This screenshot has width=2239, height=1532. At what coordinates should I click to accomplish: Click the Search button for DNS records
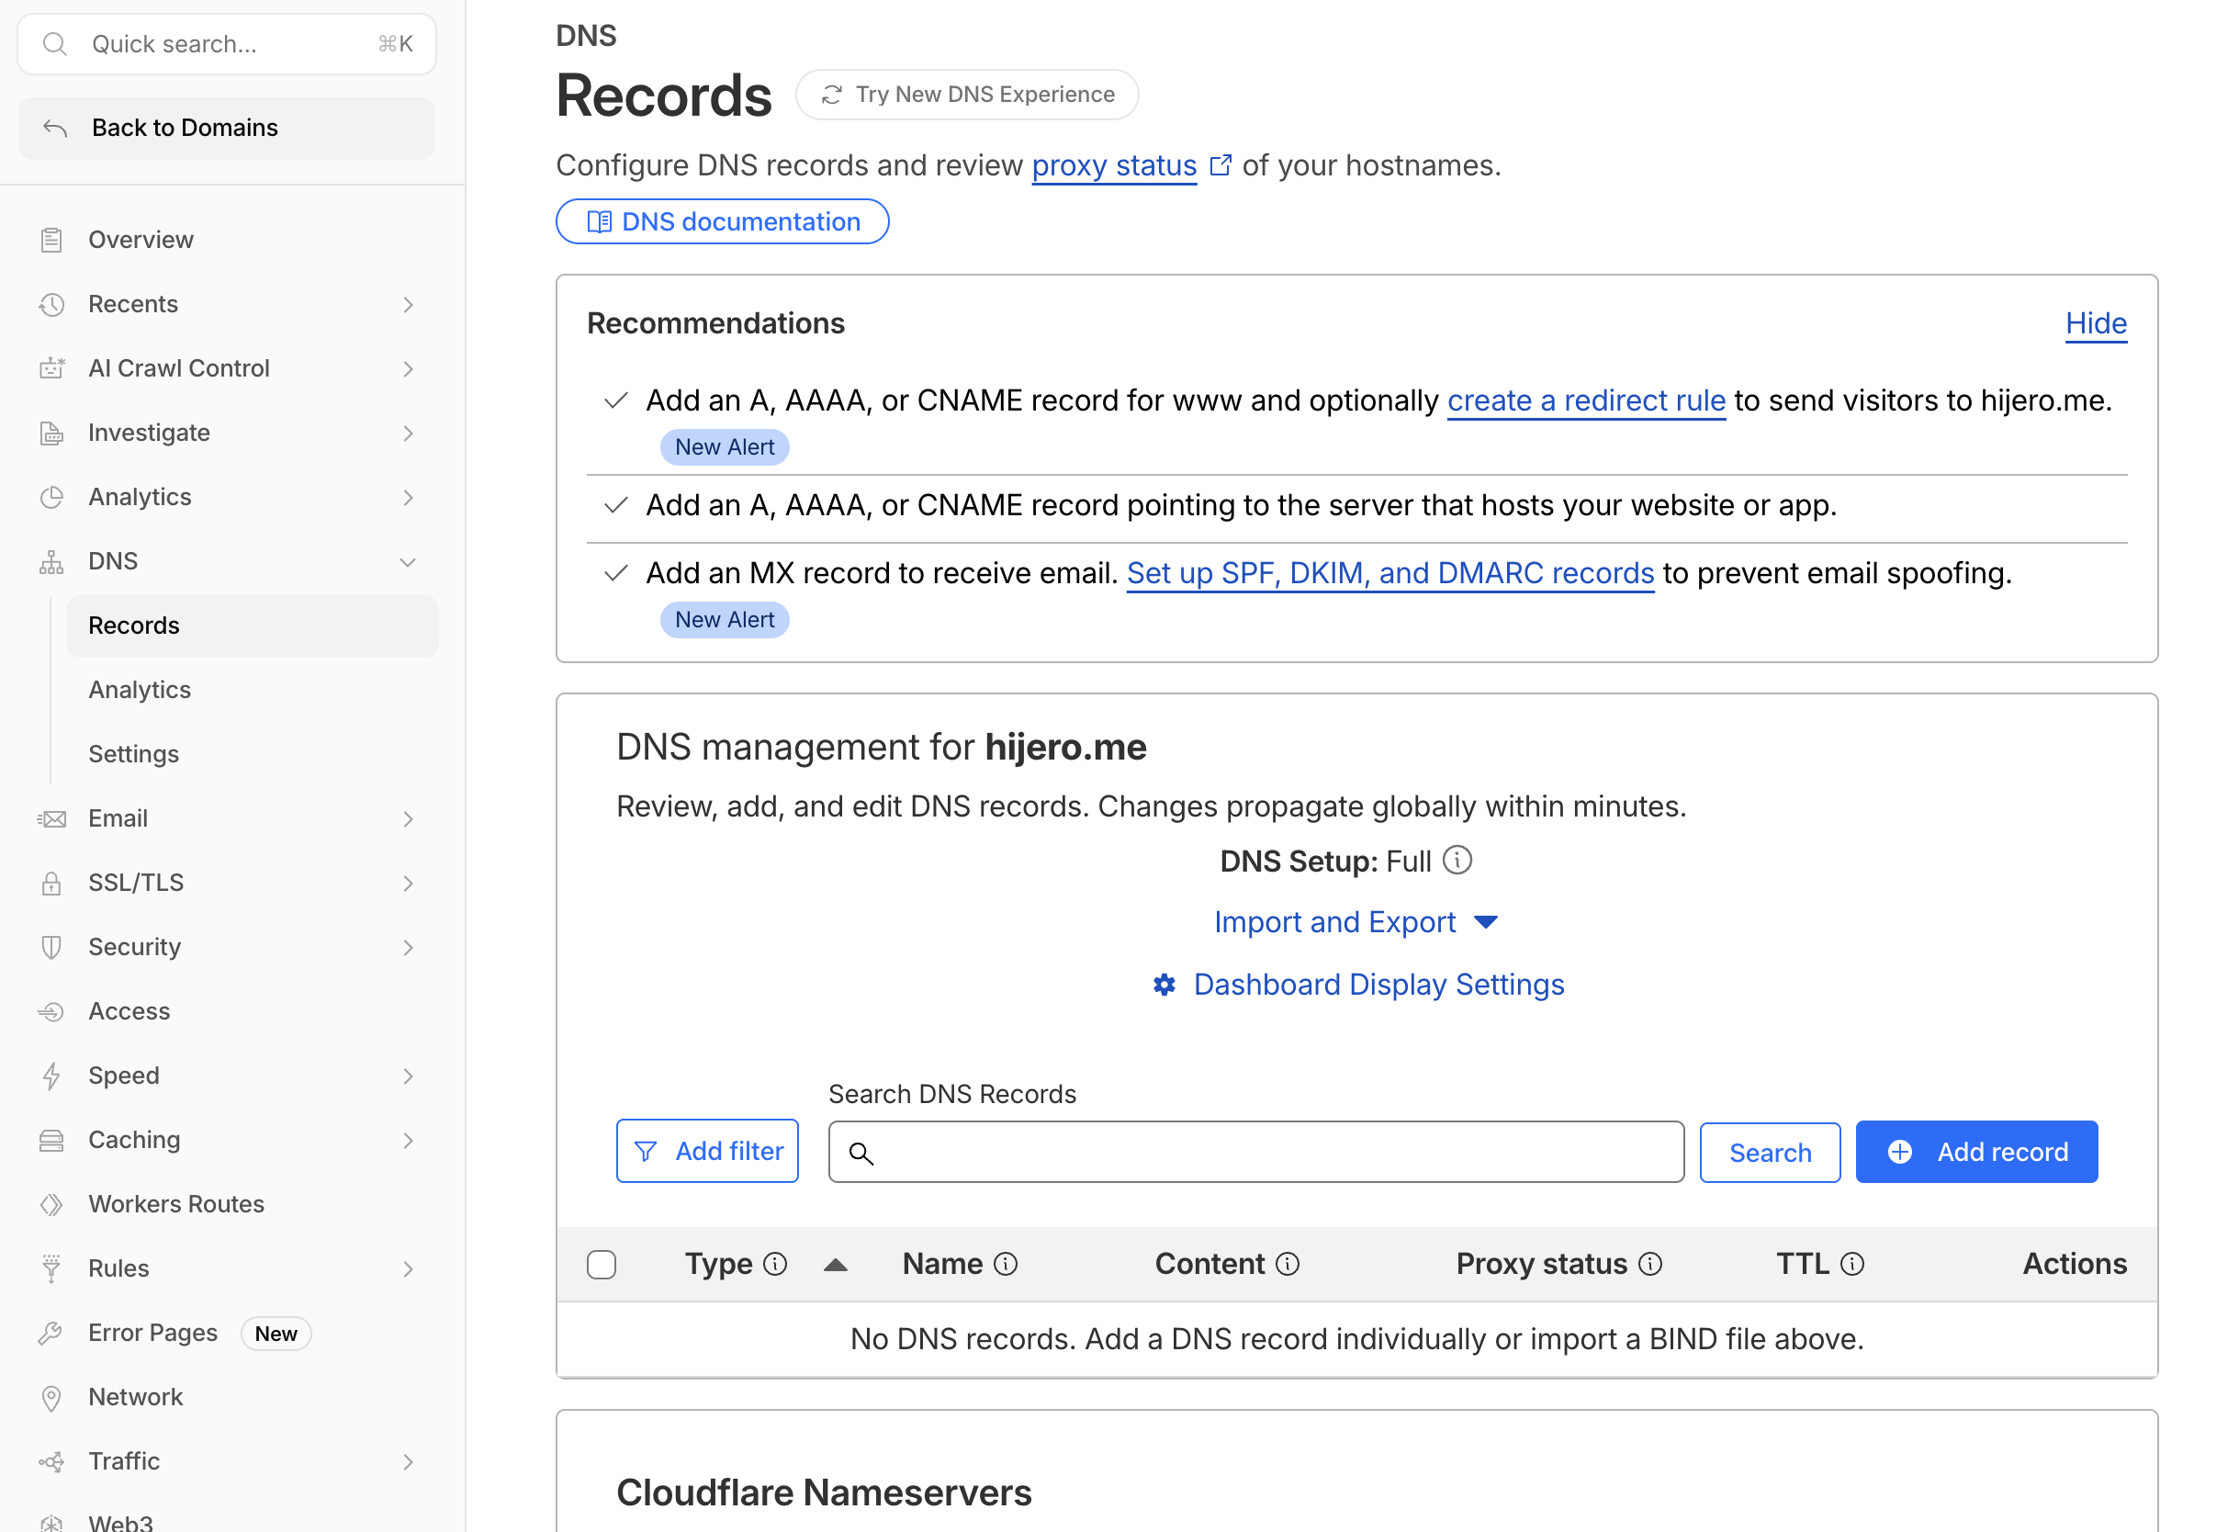click(1770, 1153)
